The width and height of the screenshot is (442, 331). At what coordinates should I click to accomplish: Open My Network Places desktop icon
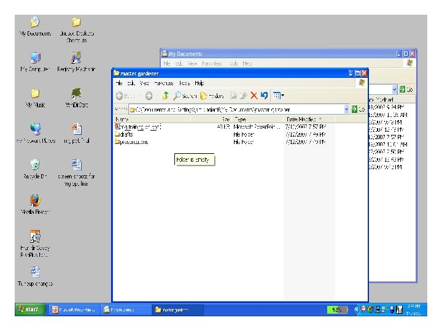tap(35, 133)
